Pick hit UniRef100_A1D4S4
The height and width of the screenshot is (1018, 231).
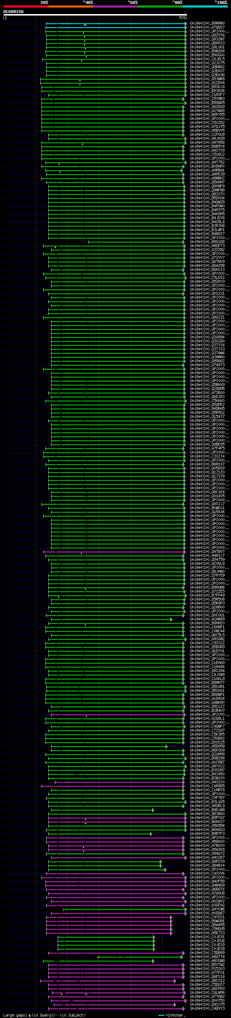(x=207, y=699)
